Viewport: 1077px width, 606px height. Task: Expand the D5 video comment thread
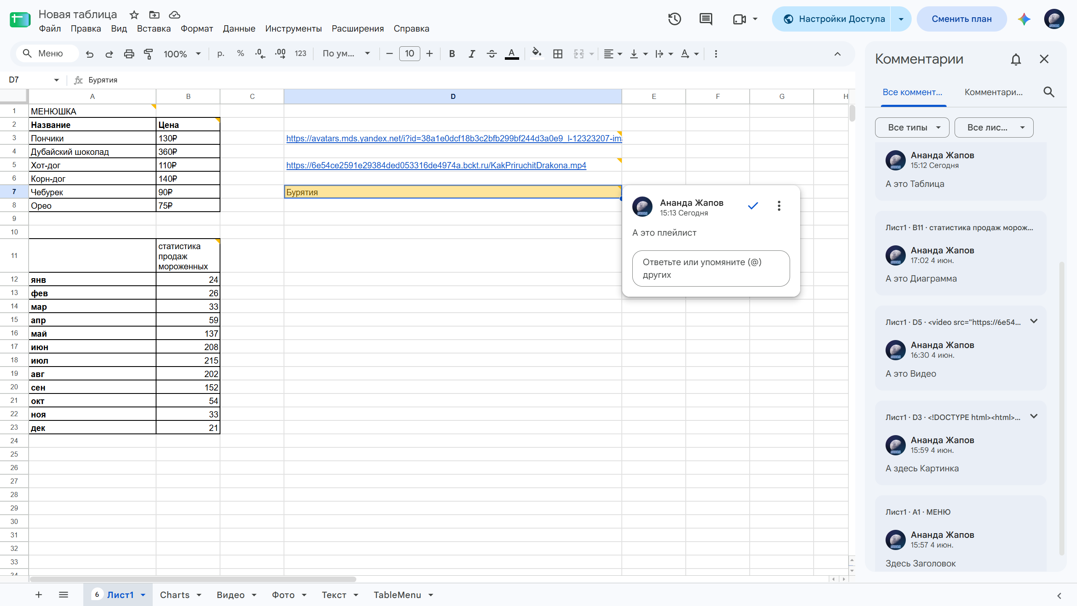[x=1034, y=322]
